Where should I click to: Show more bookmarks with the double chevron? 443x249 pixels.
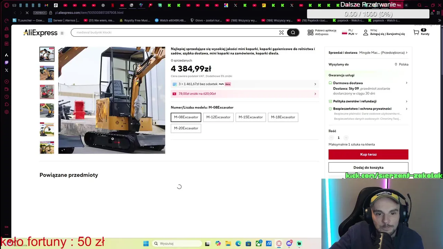pos(440,20)
